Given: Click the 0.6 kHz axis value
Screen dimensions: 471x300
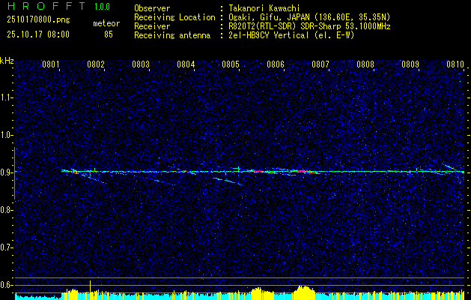Looking at the screenshot, I should [x=7, y=285].
